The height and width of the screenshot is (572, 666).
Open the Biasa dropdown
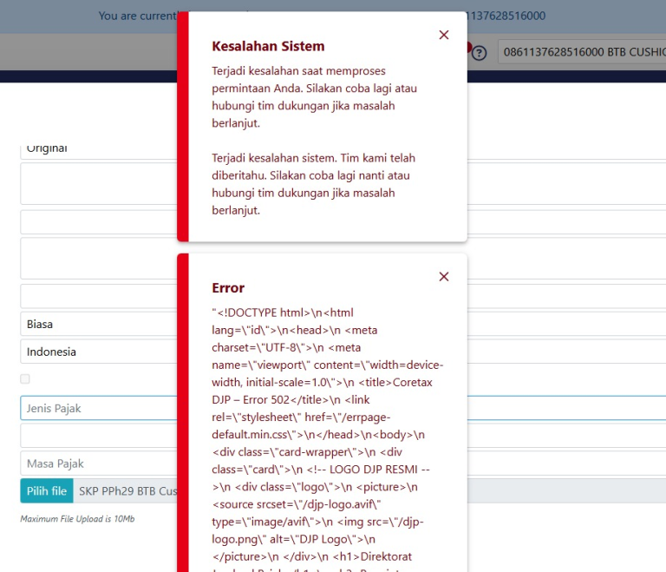pyautogui.click(x=95, y=325)
